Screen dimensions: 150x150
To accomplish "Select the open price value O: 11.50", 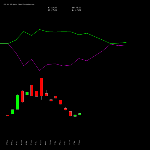I will [x=52, y=10].
